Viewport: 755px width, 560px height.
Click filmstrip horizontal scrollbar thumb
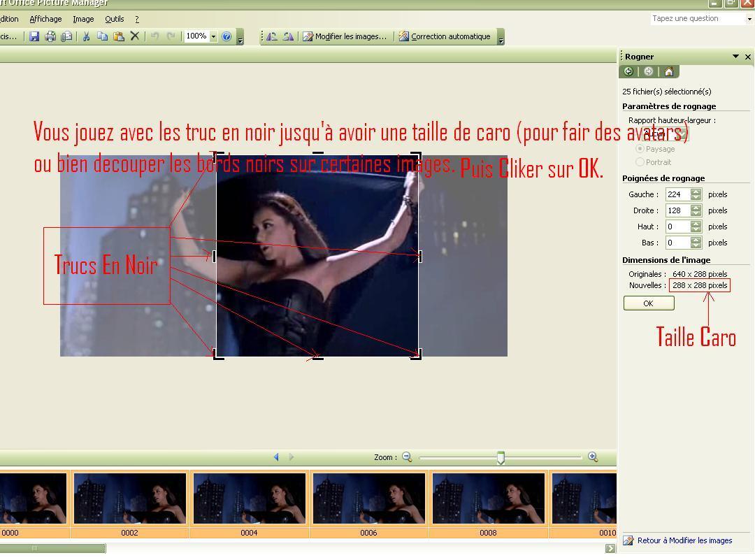pyautogui.click(x=52, y=548)
